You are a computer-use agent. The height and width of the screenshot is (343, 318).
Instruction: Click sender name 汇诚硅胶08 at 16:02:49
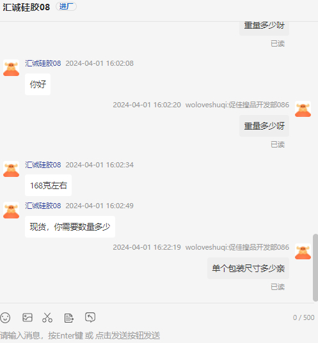pos(43,206)
